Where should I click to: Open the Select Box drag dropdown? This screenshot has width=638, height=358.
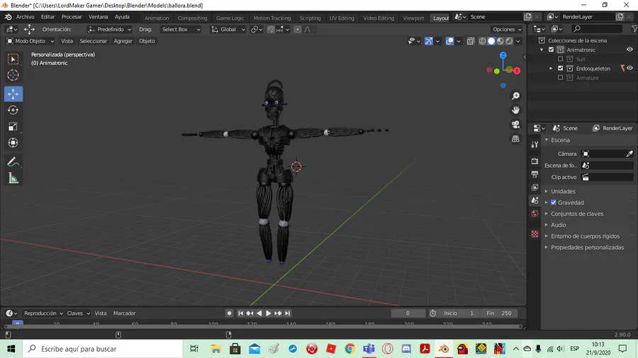tap(181, 29)
